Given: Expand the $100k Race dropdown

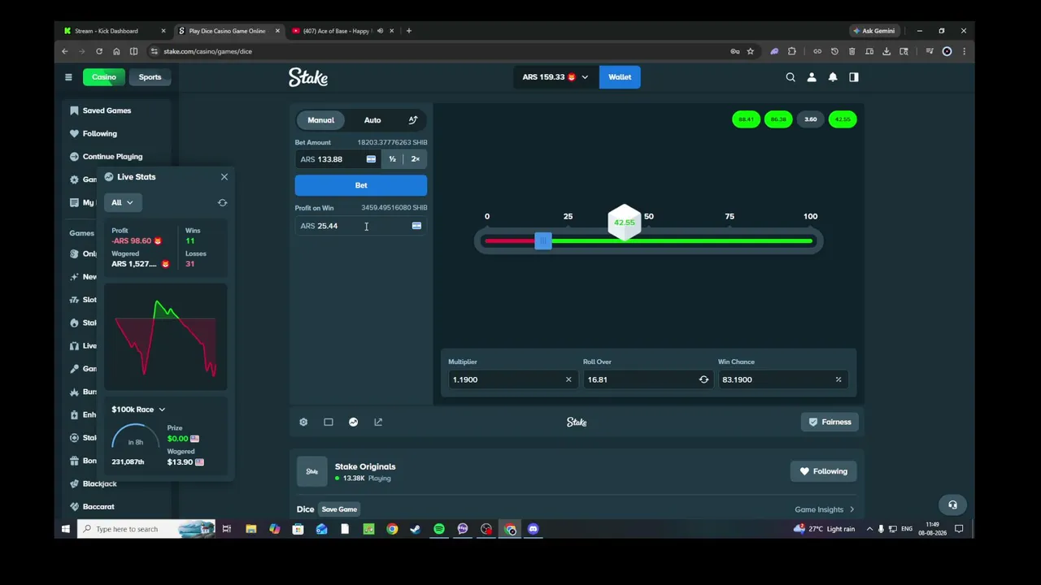Looking at the screenshot, I should coord(138,409).
